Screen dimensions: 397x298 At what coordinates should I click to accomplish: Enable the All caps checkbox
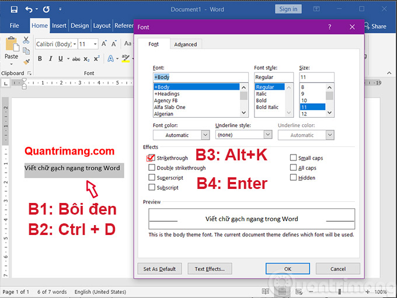click(293, 167)
